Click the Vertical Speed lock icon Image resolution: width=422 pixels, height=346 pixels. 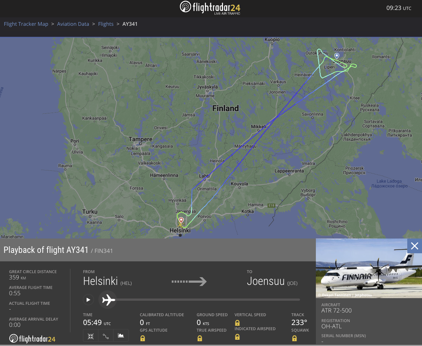[237, 322]
